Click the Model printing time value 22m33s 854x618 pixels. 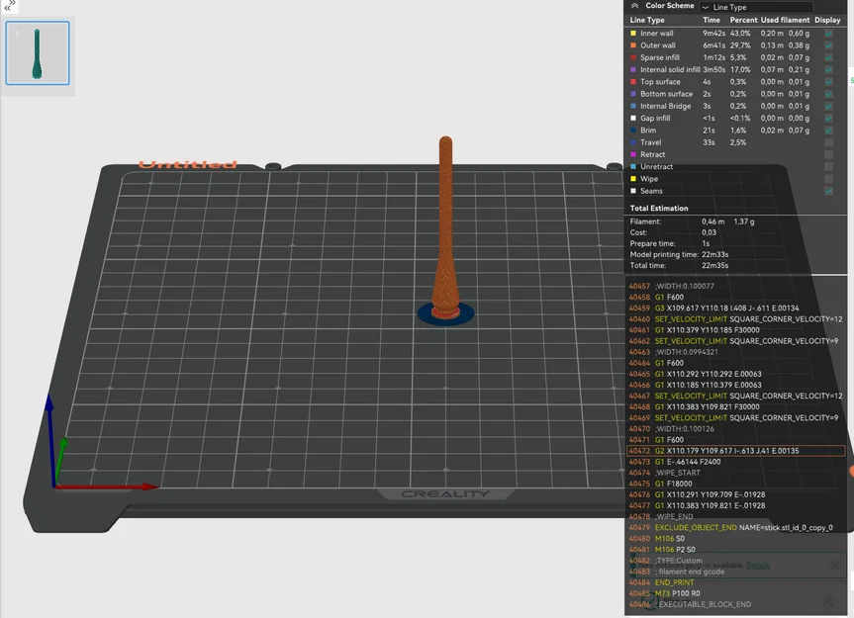(714, 254)
